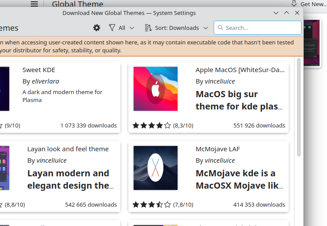Select the Apple MacOS [WhiteSur-Da... title
This screenshot has width=327, height=226.
[x=240, y=70]
